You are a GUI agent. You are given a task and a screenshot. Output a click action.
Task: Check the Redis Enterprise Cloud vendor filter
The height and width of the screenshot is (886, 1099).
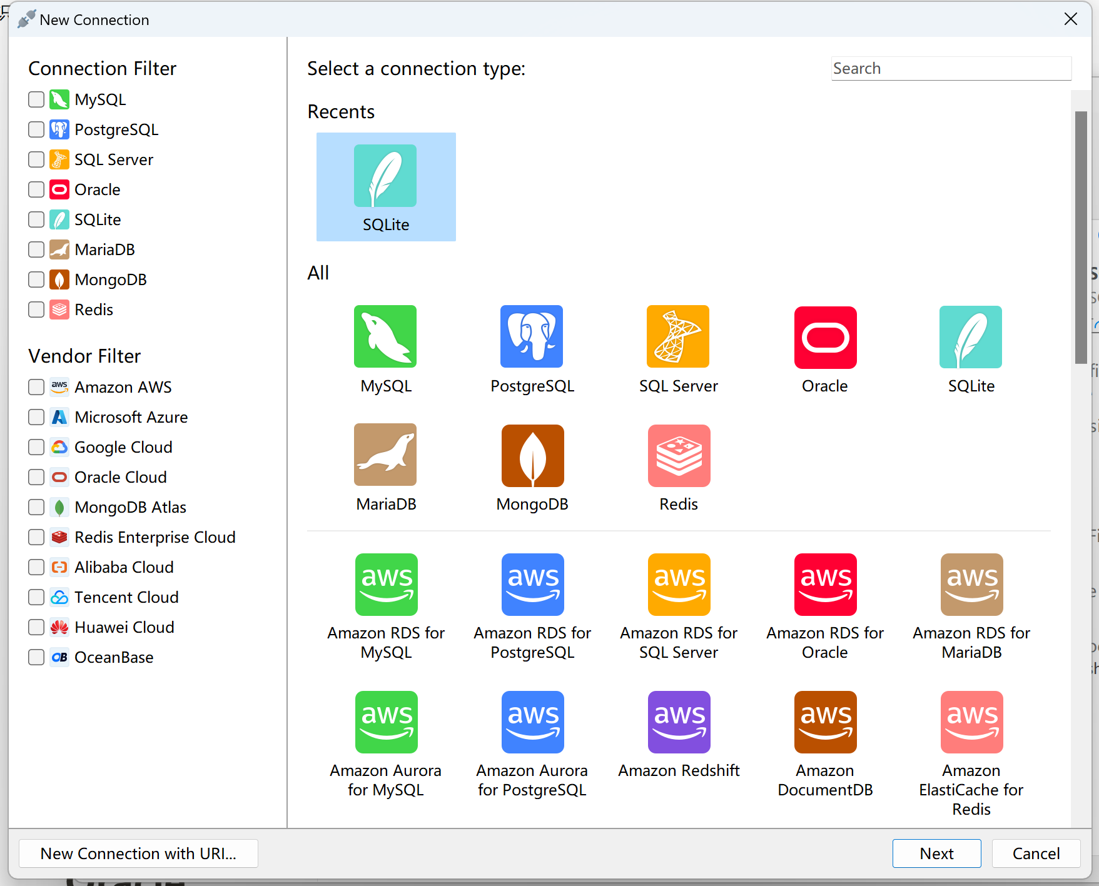(36, 537)
